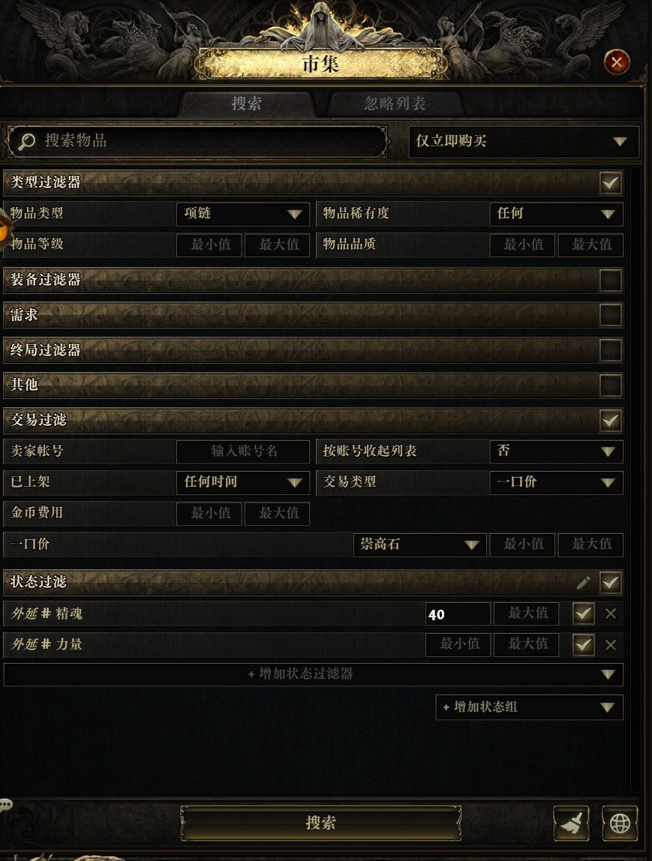Click the magnifier icon in search box

click(x=26, y=141)
